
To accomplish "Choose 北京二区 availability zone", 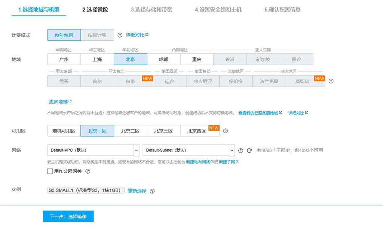I will point(130,131).
